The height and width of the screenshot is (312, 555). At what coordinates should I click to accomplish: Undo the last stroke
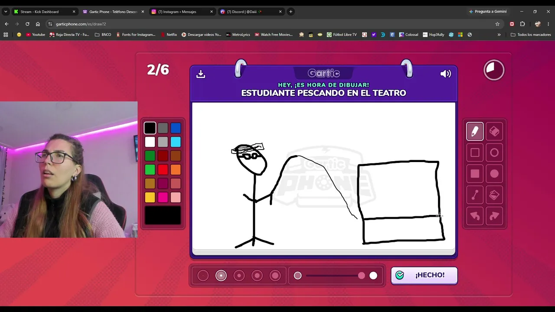point(475,216)
